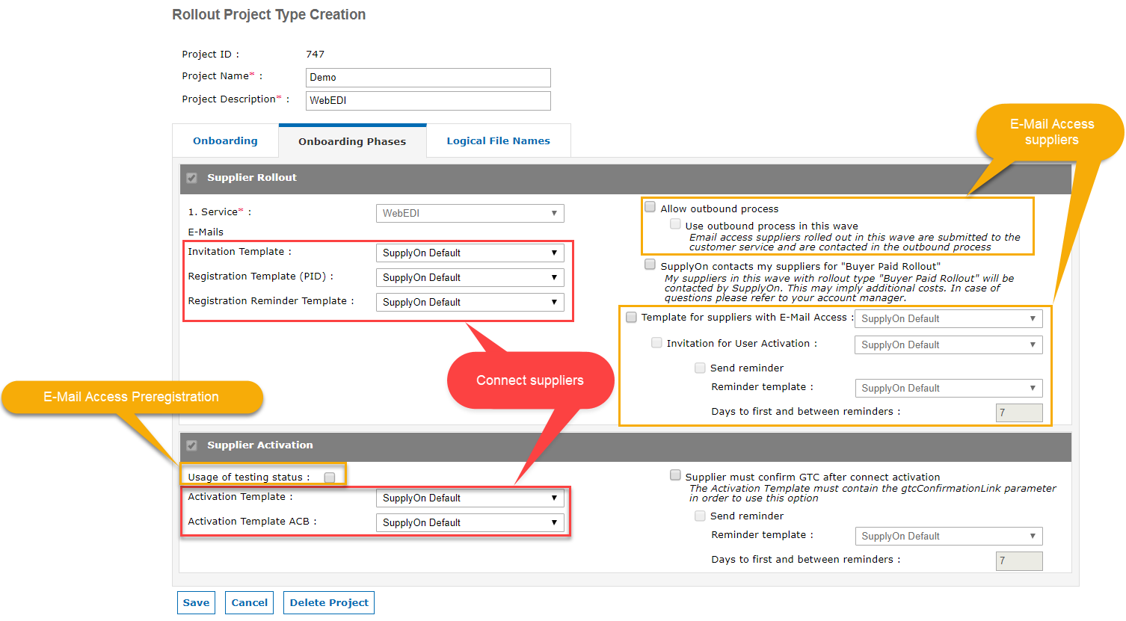Viewport: 1126px width, 621px height.
Task: Switch to the Logical File Names tab
Action: (498, 140)
